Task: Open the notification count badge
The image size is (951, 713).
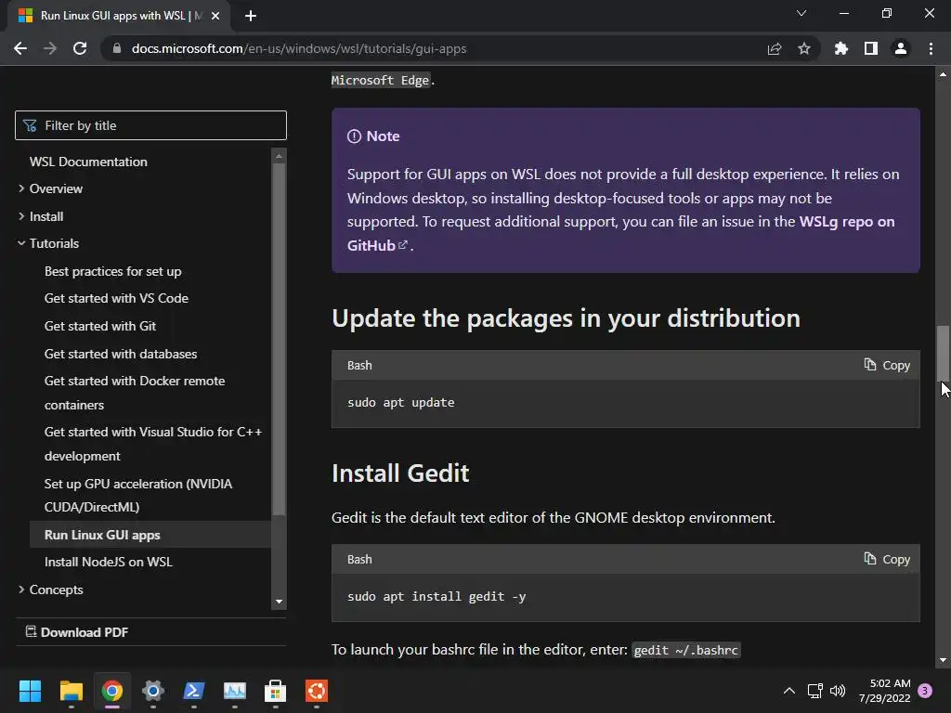Action: 925,691
